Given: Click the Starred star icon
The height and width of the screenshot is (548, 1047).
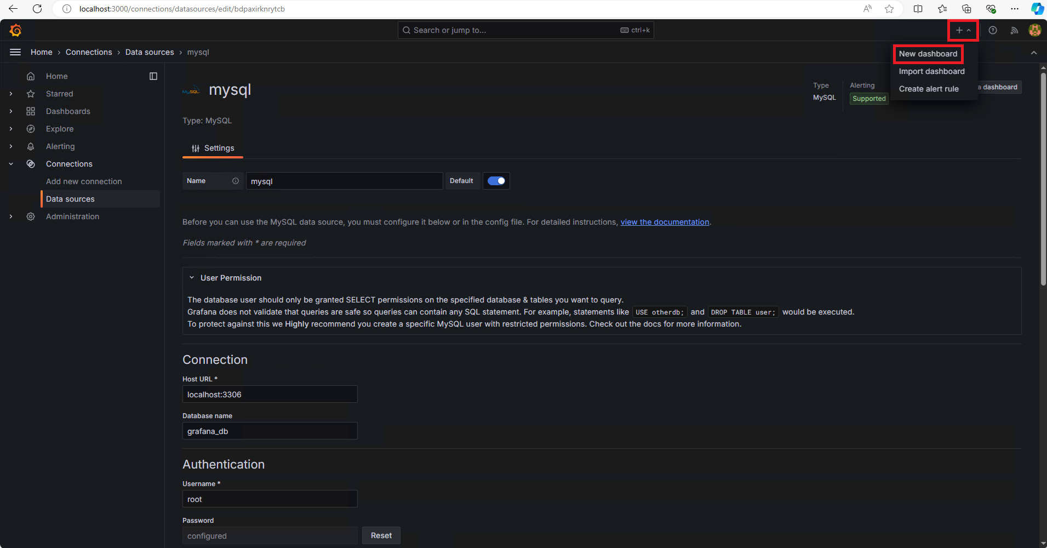Looking at the screenshot, I should click(31, 94).
